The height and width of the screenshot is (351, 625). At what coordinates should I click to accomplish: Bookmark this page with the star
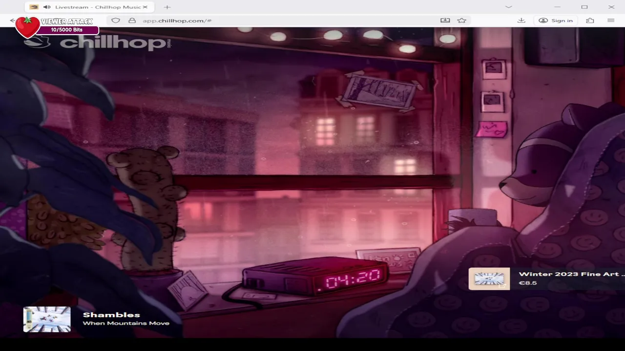[x=461, y=20]
